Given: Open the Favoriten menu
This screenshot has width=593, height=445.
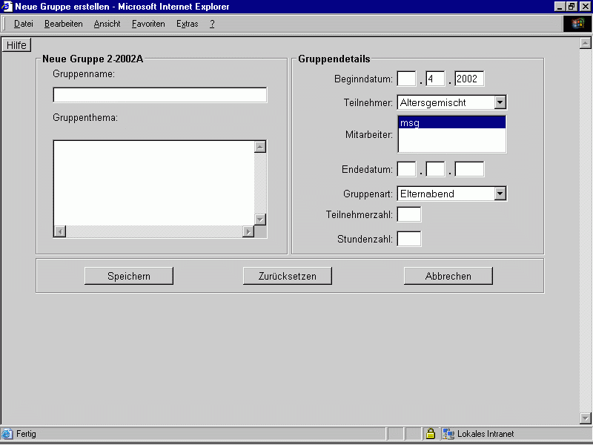Looking at the screenshot, I should 148,24.
